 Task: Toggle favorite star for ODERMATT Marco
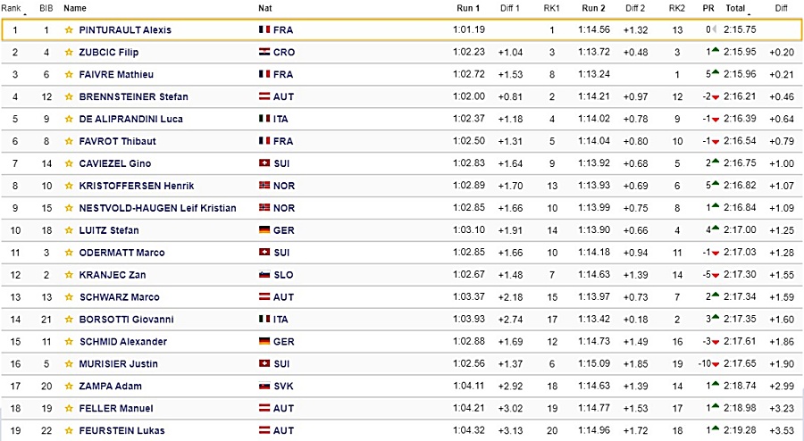[69, 253]
